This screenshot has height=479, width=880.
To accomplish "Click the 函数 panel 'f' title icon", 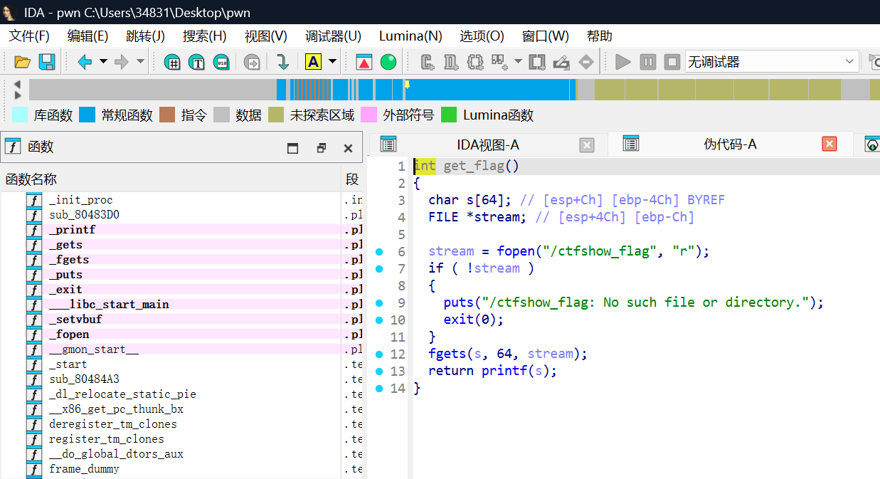I will pos(13,147).
